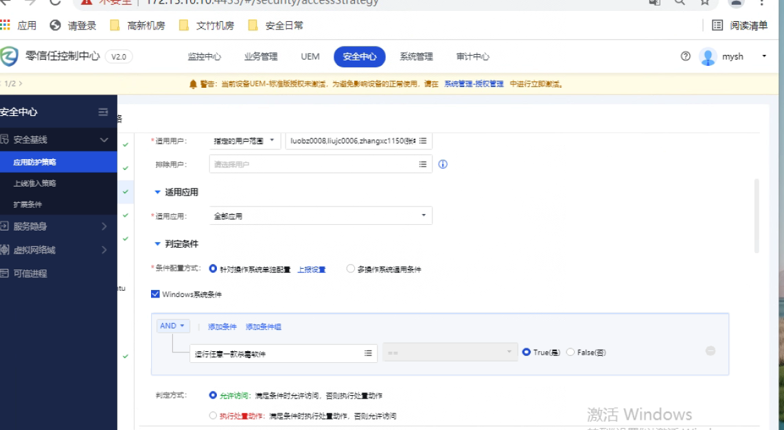This screenshot has width=784, height=430.
Task: Choose 执行处置动作 radio option
Action: tap(213, 416)
